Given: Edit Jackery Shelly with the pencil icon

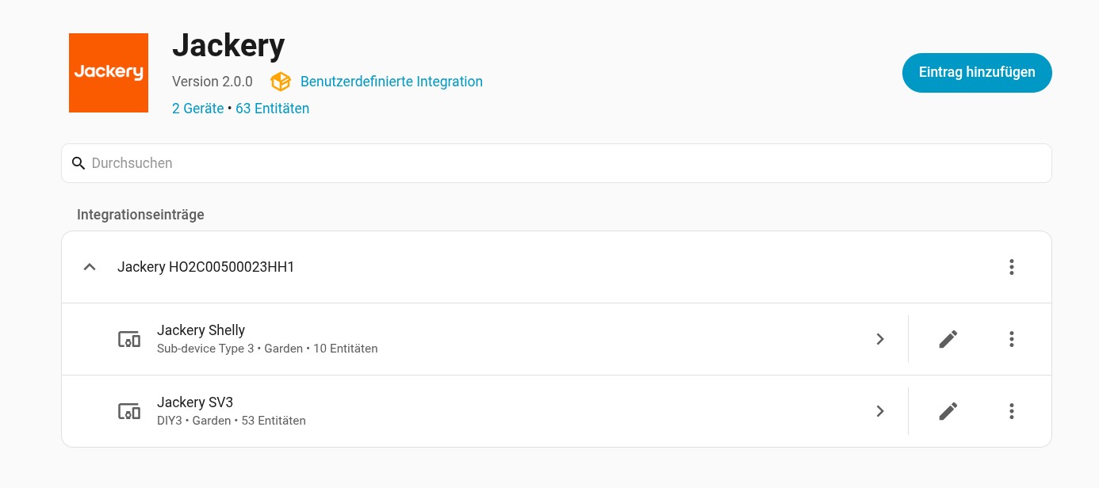Looking at the screenshot, I should 948,339.
